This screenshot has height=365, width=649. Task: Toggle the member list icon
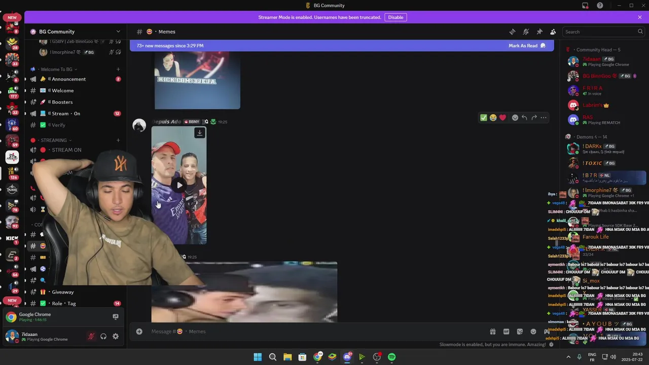tap(553, 31)
